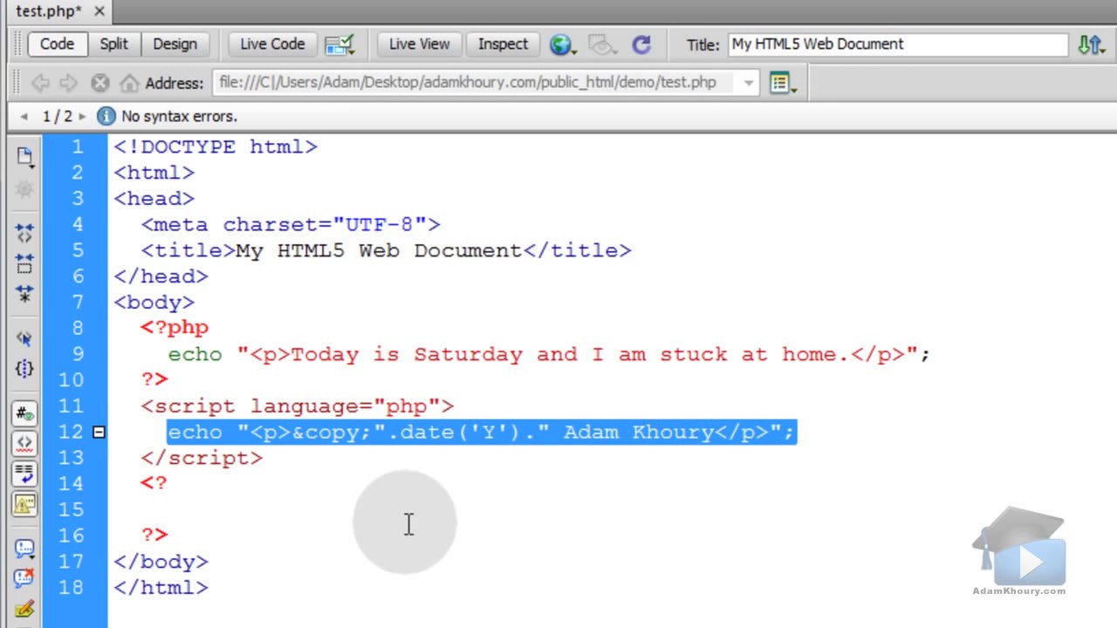
Task: Click the grayed Code Navigator icon
Action: pos(24,188)
